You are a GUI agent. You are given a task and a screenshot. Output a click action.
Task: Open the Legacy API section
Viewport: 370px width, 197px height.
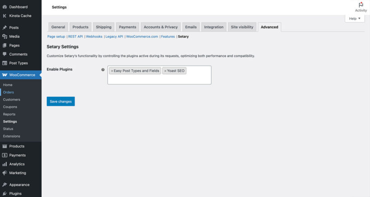[114, 37]
